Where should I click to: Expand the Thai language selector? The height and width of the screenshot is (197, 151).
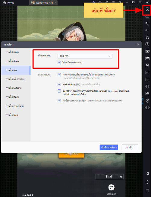point(109,176)
